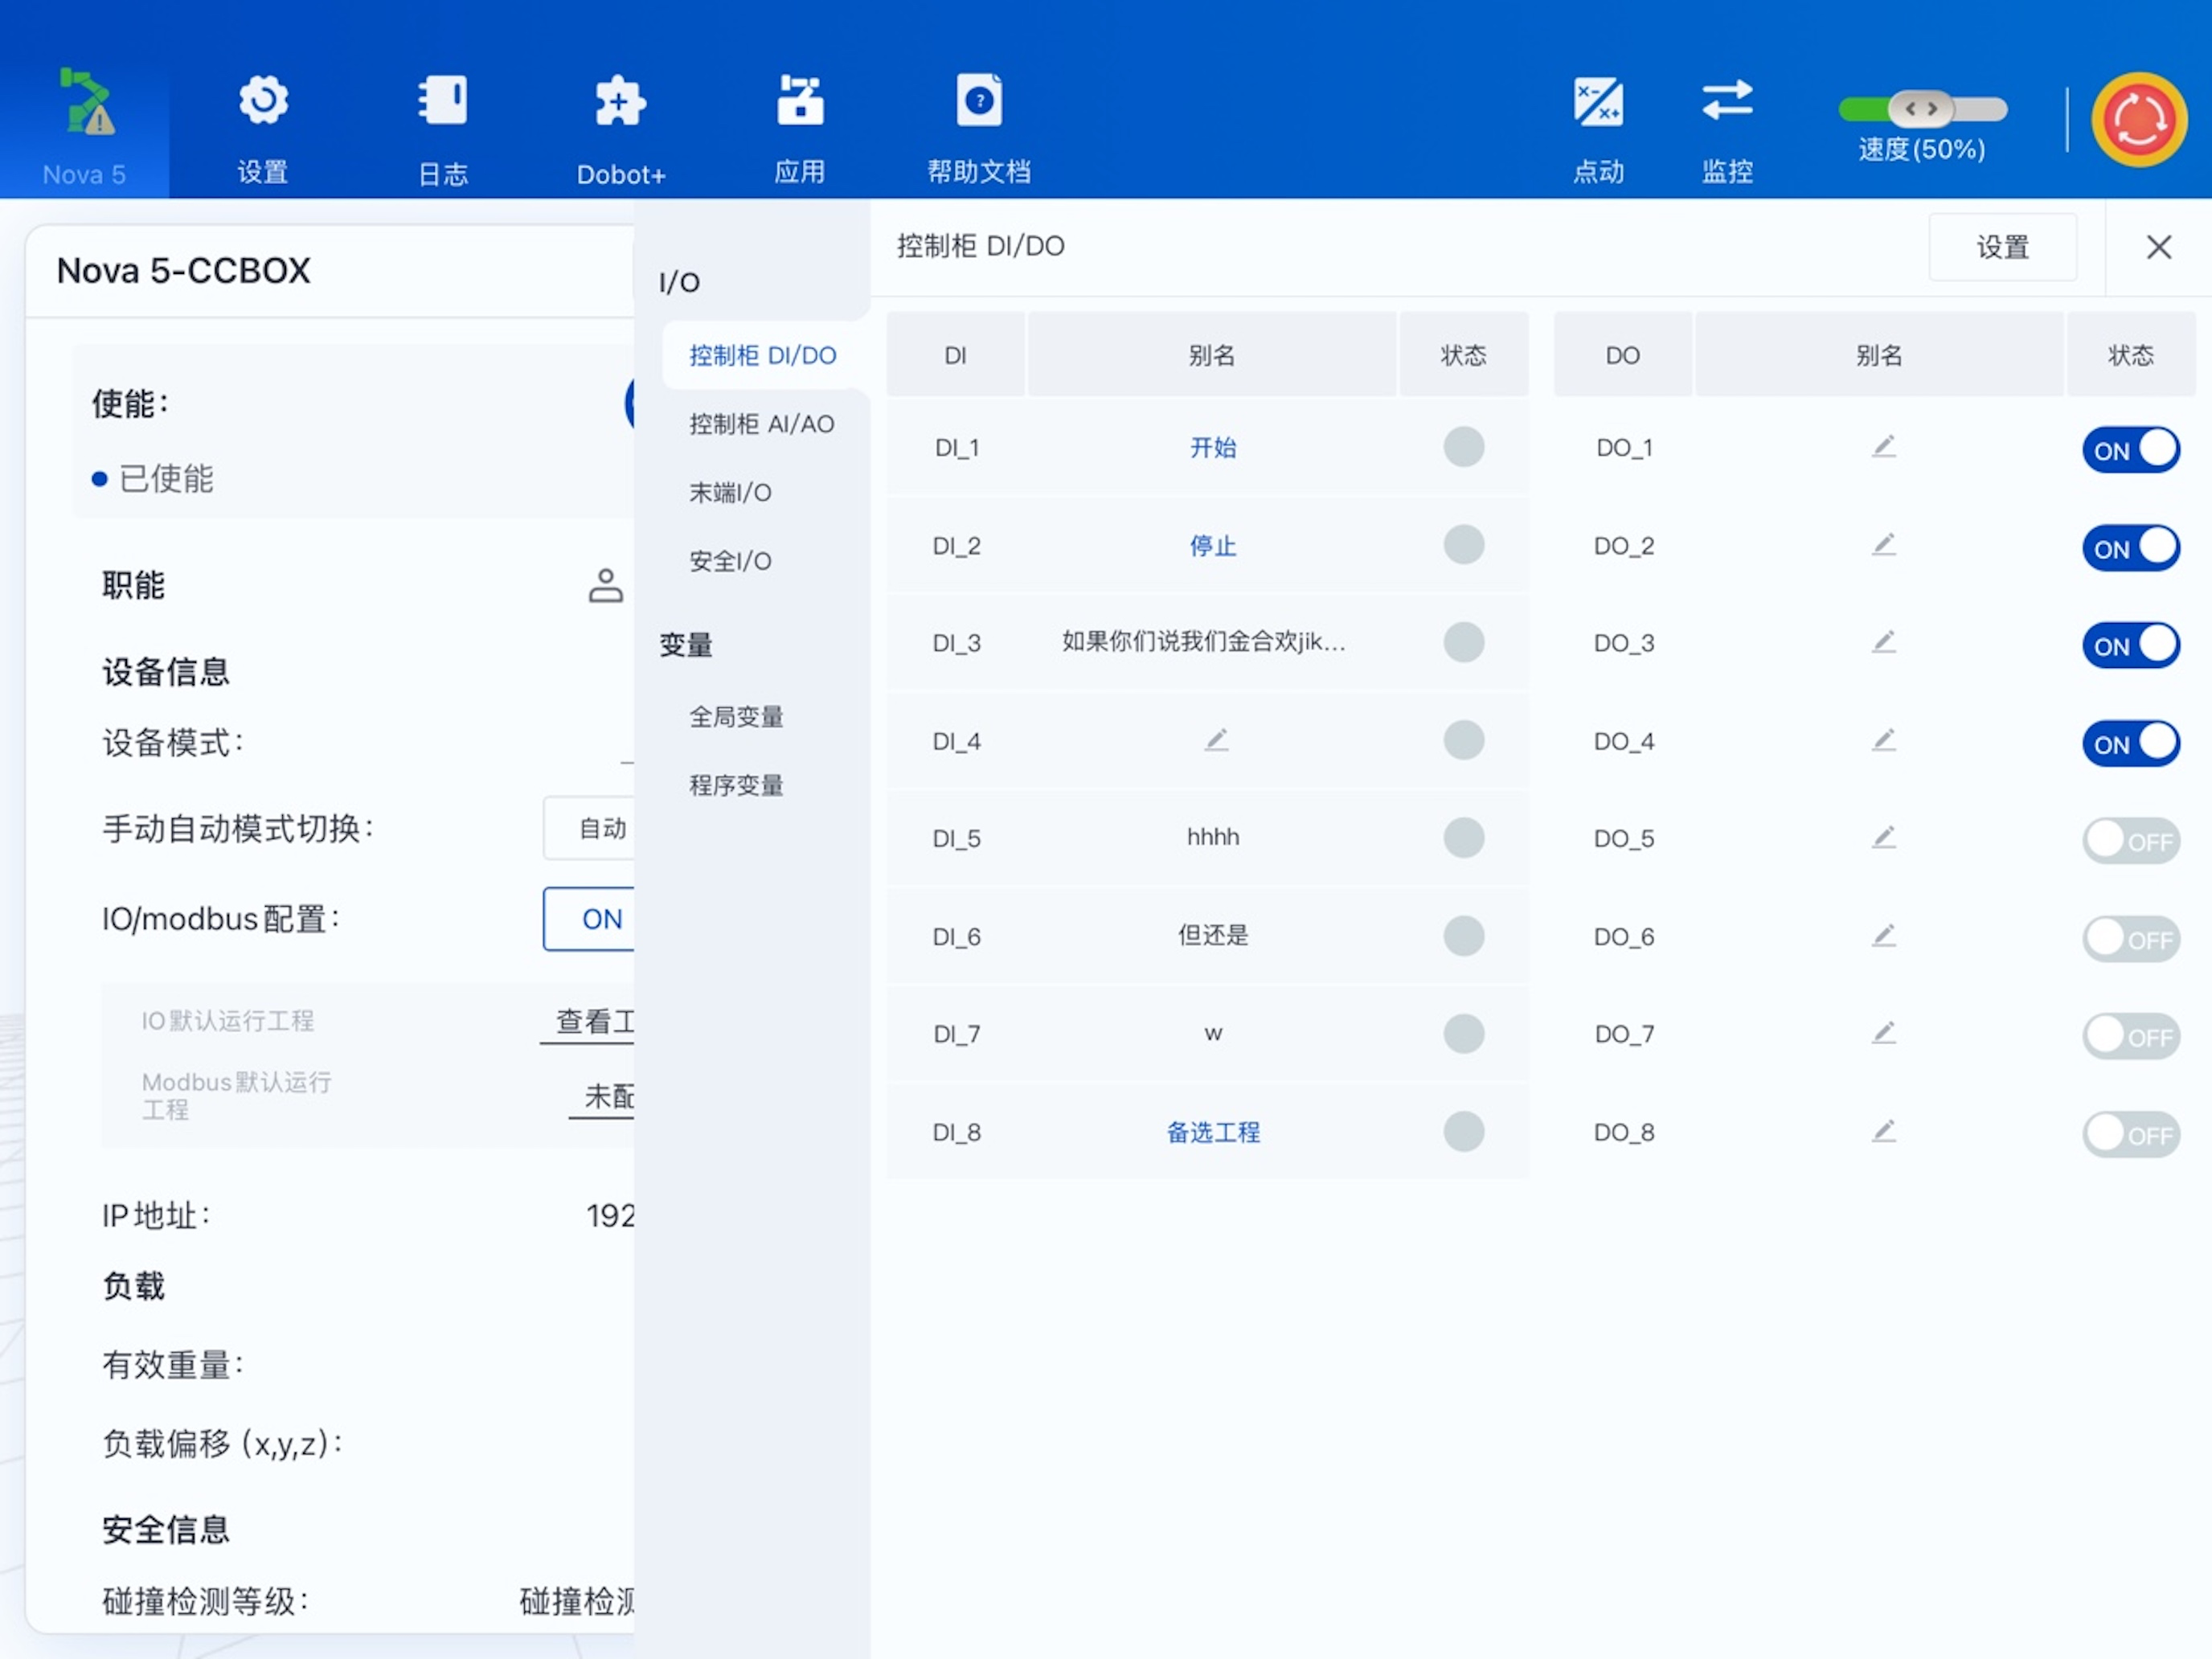Image resolution: width=2212 pixels, height=1659 pixels.
Task: Click the user profile icon beside 职能
Action: click(x=605, y=586)
